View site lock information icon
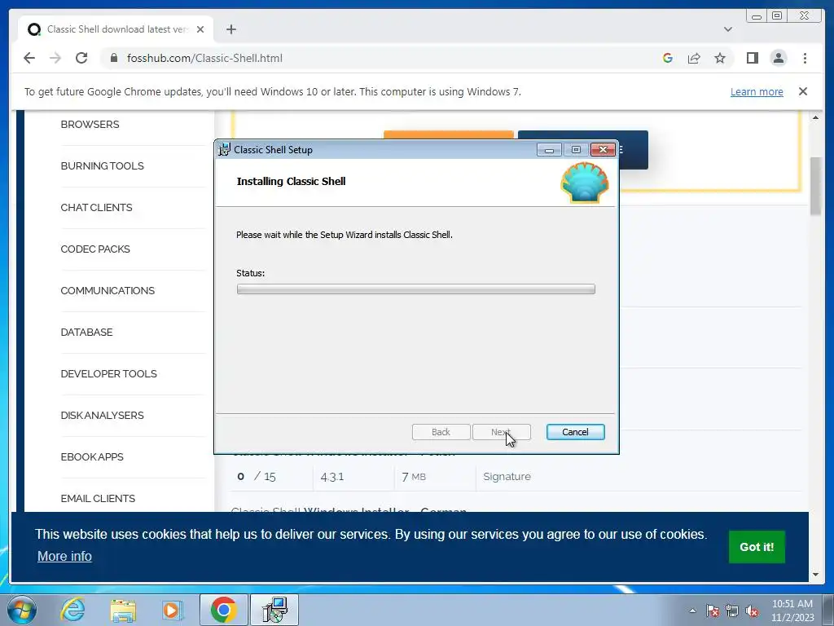Screen dimensions: 834x626 (113, 58)
